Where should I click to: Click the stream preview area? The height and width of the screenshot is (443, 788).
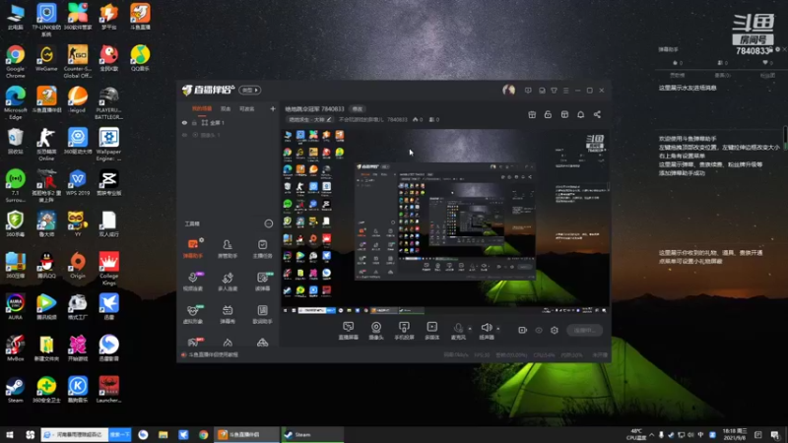tap(445, 221)
